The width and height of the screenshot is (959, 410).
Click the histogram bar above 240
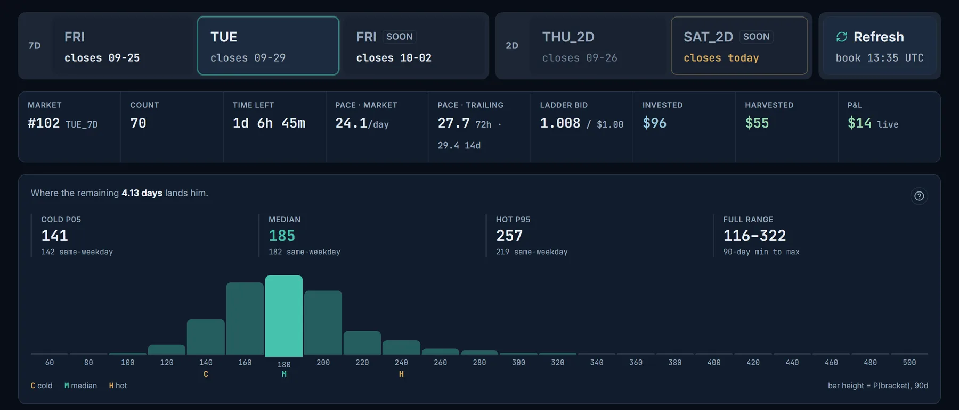(401, 348)
